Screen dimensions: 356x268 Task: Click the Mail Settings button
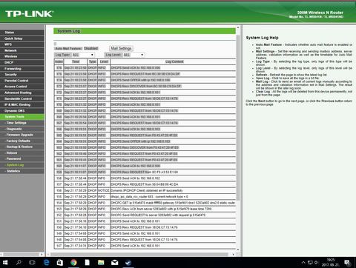click(121, 48)
